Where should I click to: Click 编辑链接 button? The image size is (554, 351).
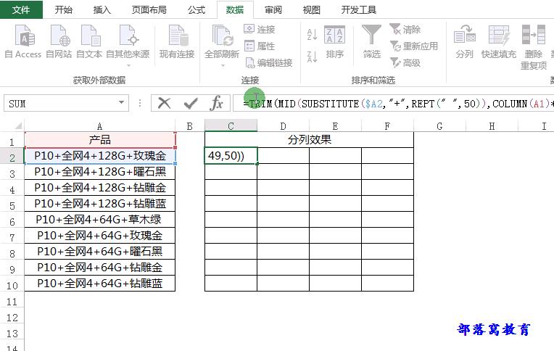click(268, 63)
